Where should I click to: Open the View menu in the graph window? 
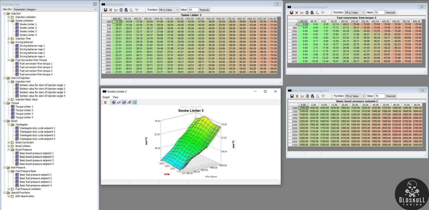tap(115, 97)
